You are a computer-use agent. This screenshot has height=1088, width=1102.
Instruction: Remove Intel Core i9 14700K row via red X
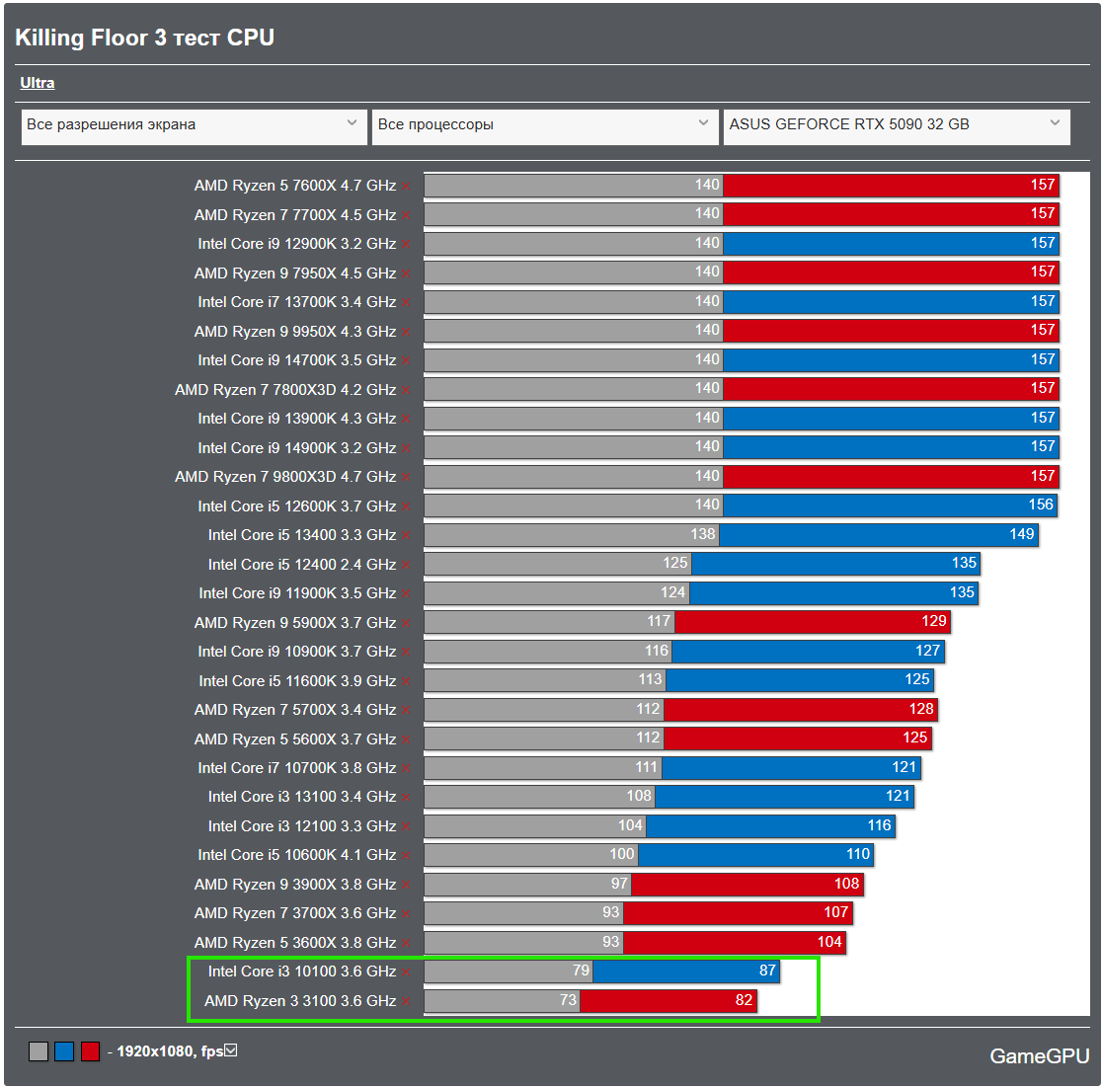[406, 361]
